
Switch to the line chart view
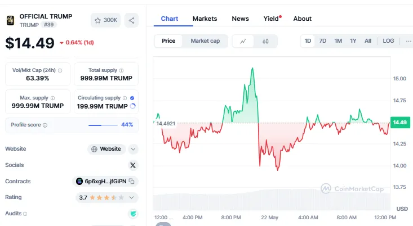click(x=243, y=41)
